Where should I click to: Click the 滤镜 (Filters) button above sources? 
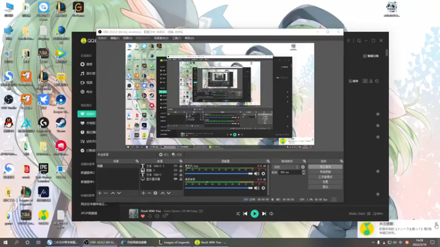177,155
